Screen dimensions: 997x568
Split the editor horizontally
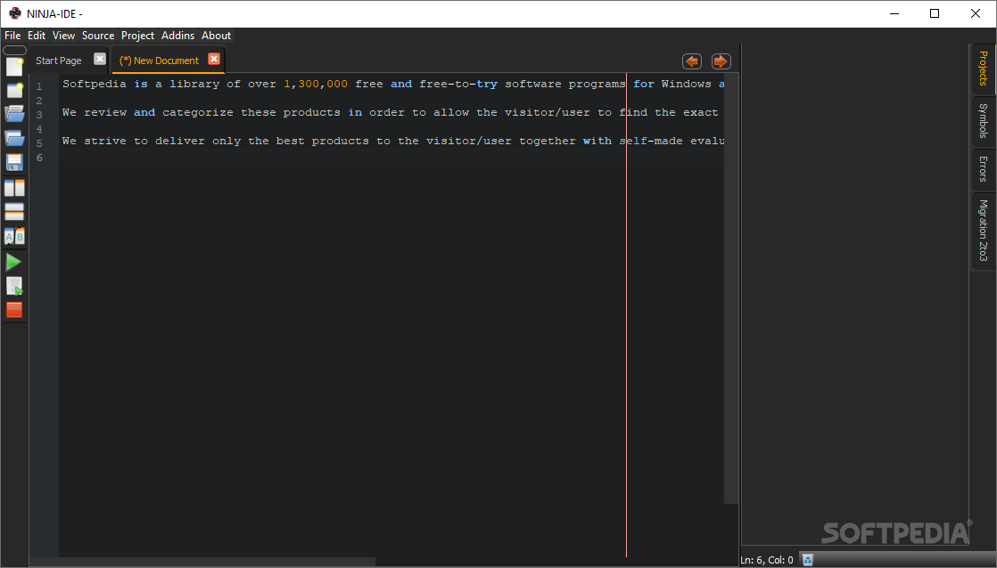pyautogui.click(x=14, y=211)
